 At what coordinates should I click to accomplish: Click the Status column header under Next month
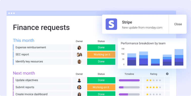click(x=101, y=74)
